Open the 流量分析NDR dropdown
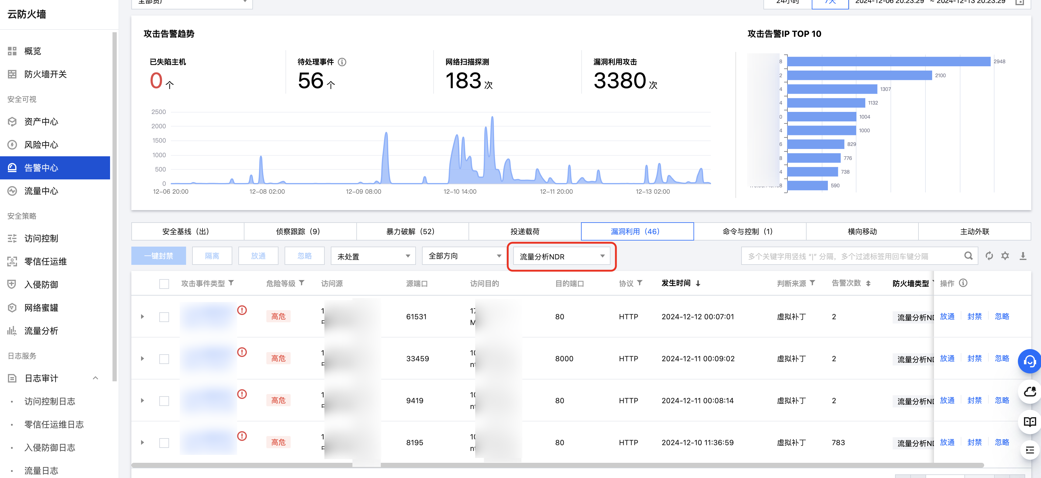1041x478 pixels. 561,256
